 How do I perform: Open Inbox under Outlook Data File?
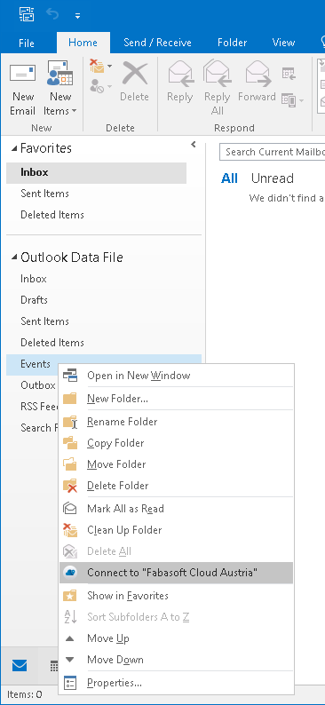[33, 279]
